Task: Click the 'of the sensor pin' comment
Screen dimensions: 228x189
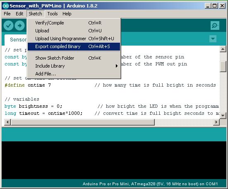Action: click(159, 57)
